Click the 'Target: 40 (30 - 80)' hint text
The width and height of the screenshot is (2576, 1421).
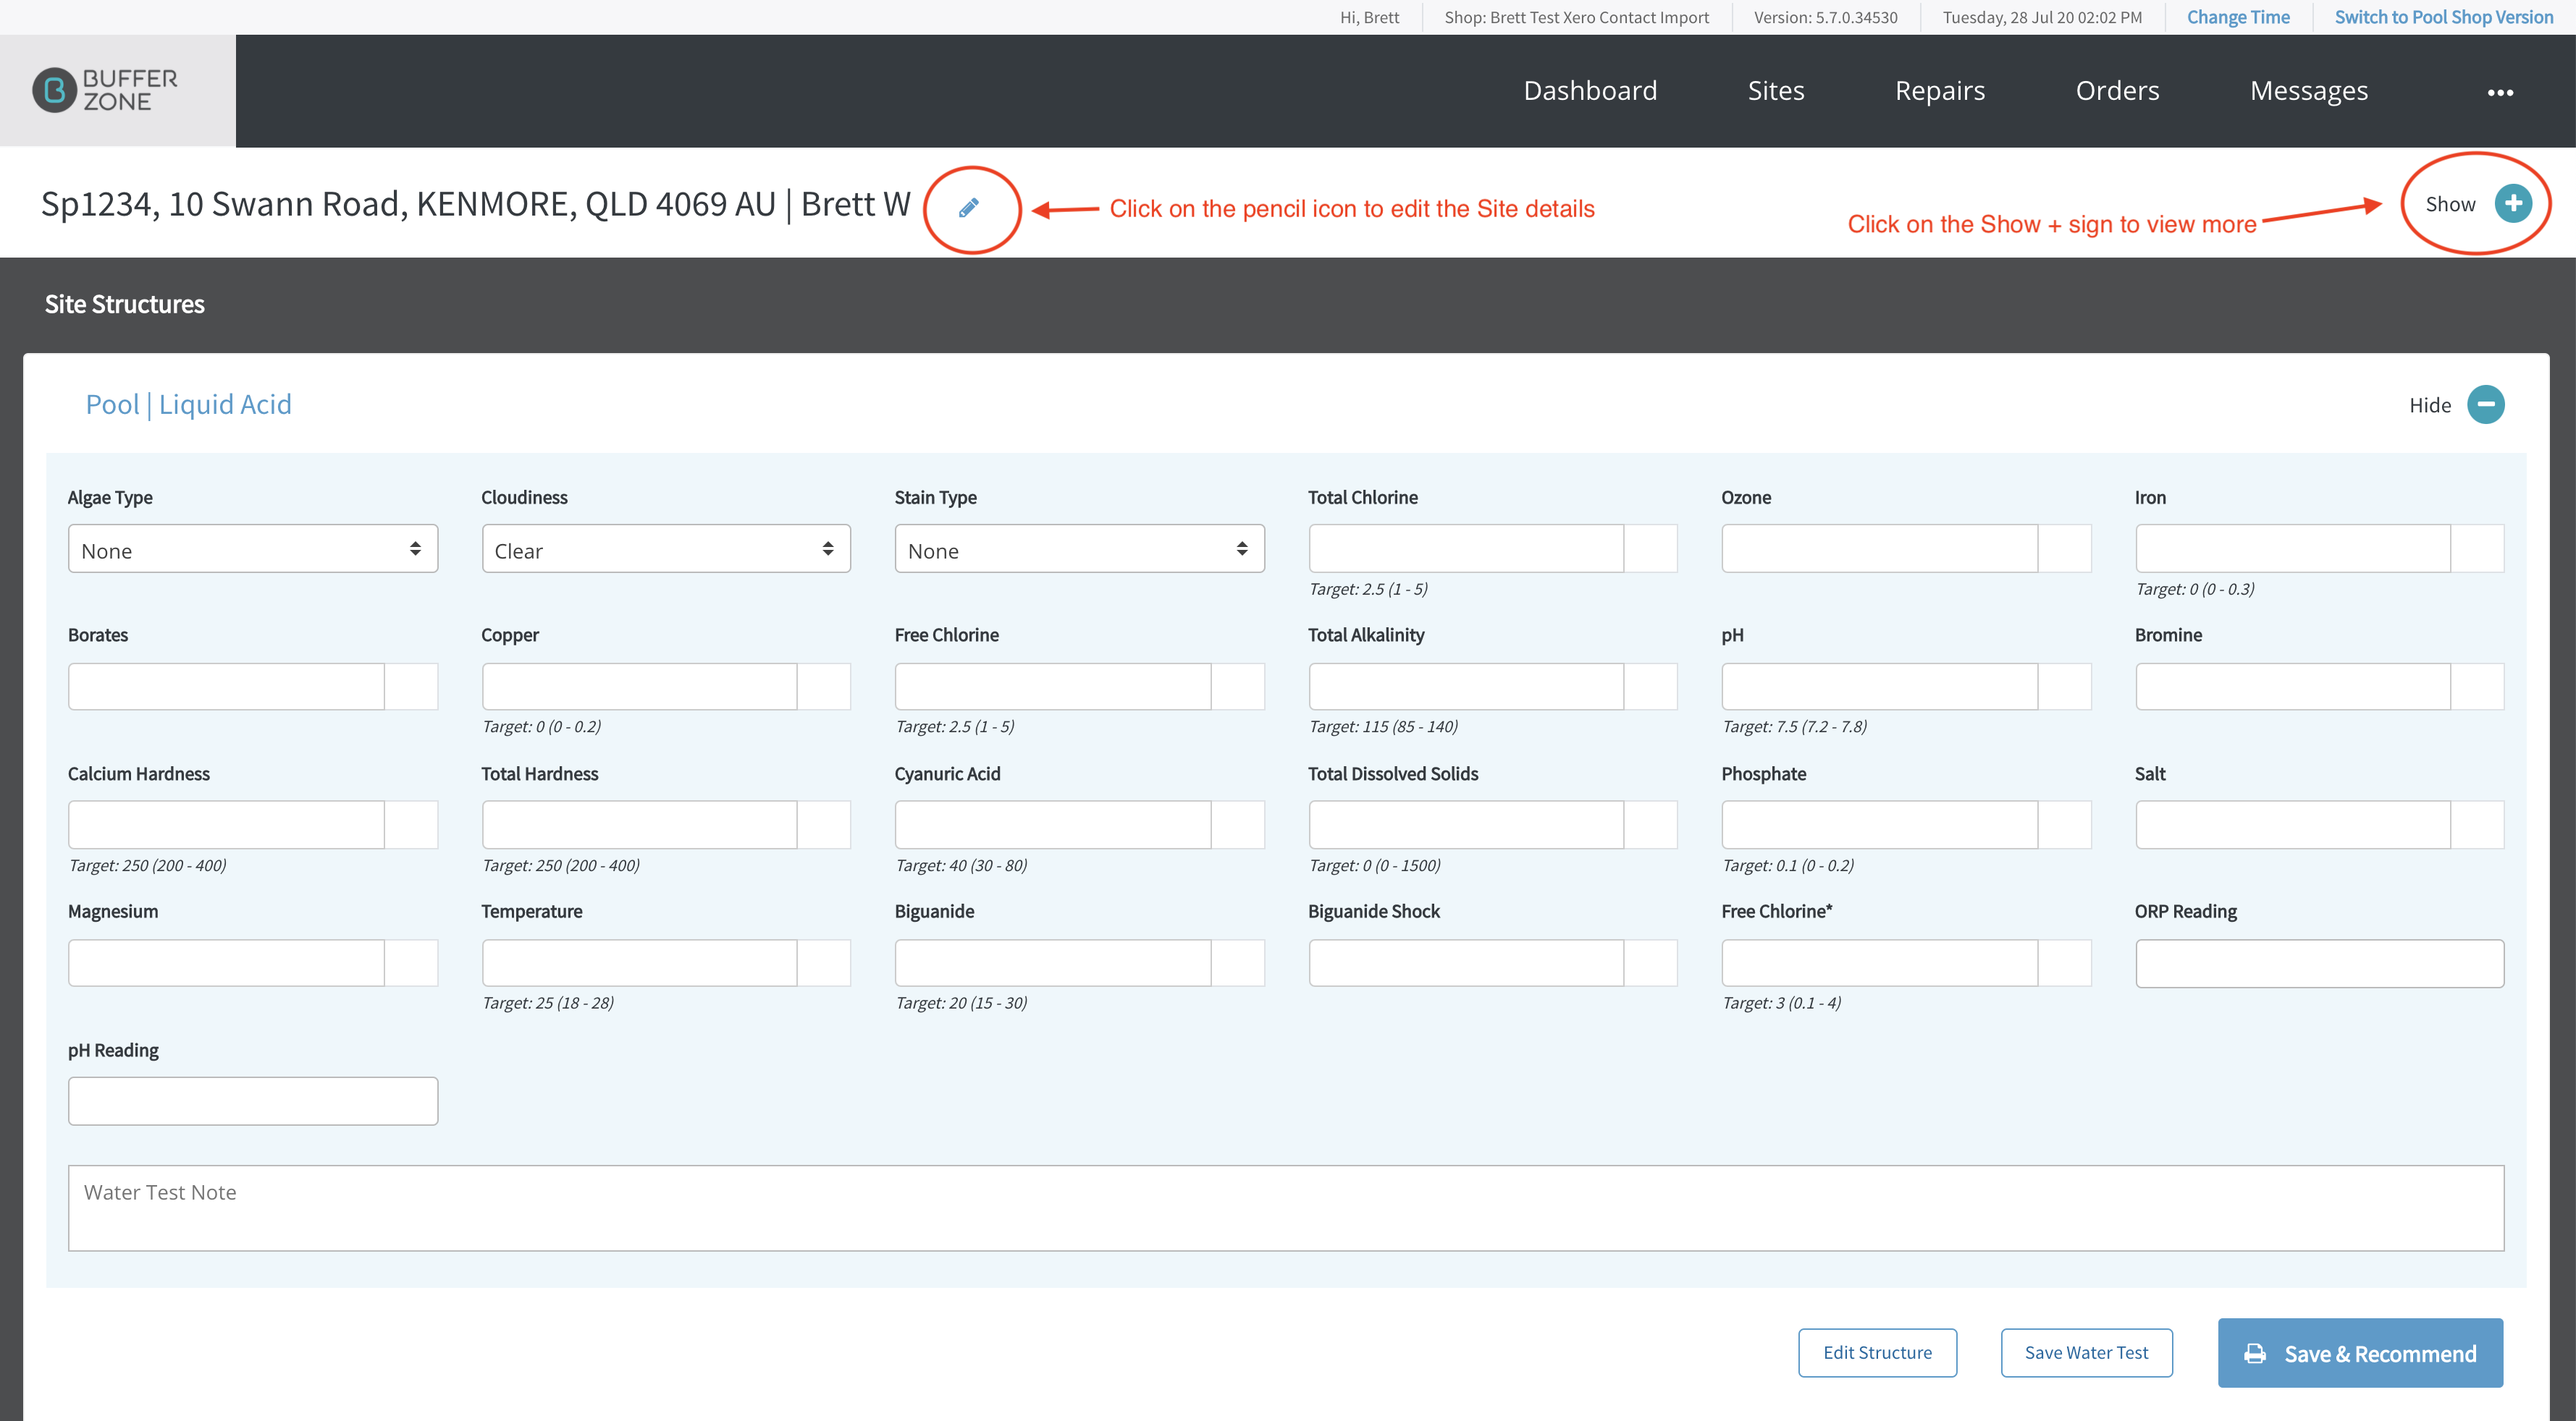point(961,865)
